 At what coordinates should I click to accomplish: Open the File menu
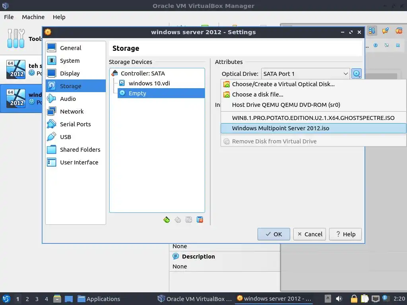(9, 17)
